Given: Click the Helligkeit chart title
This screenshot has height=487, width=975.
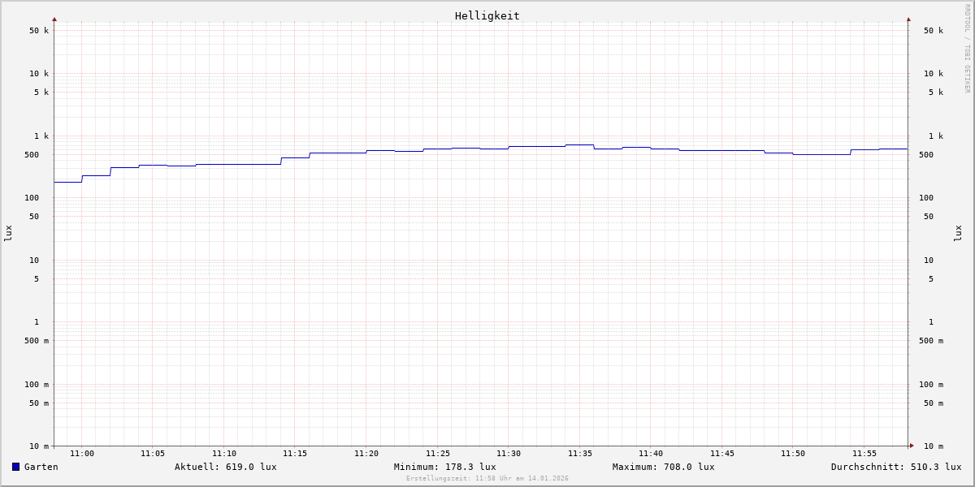Looking at the screenshot, I should pyautogui.click(x=487, y=15).
